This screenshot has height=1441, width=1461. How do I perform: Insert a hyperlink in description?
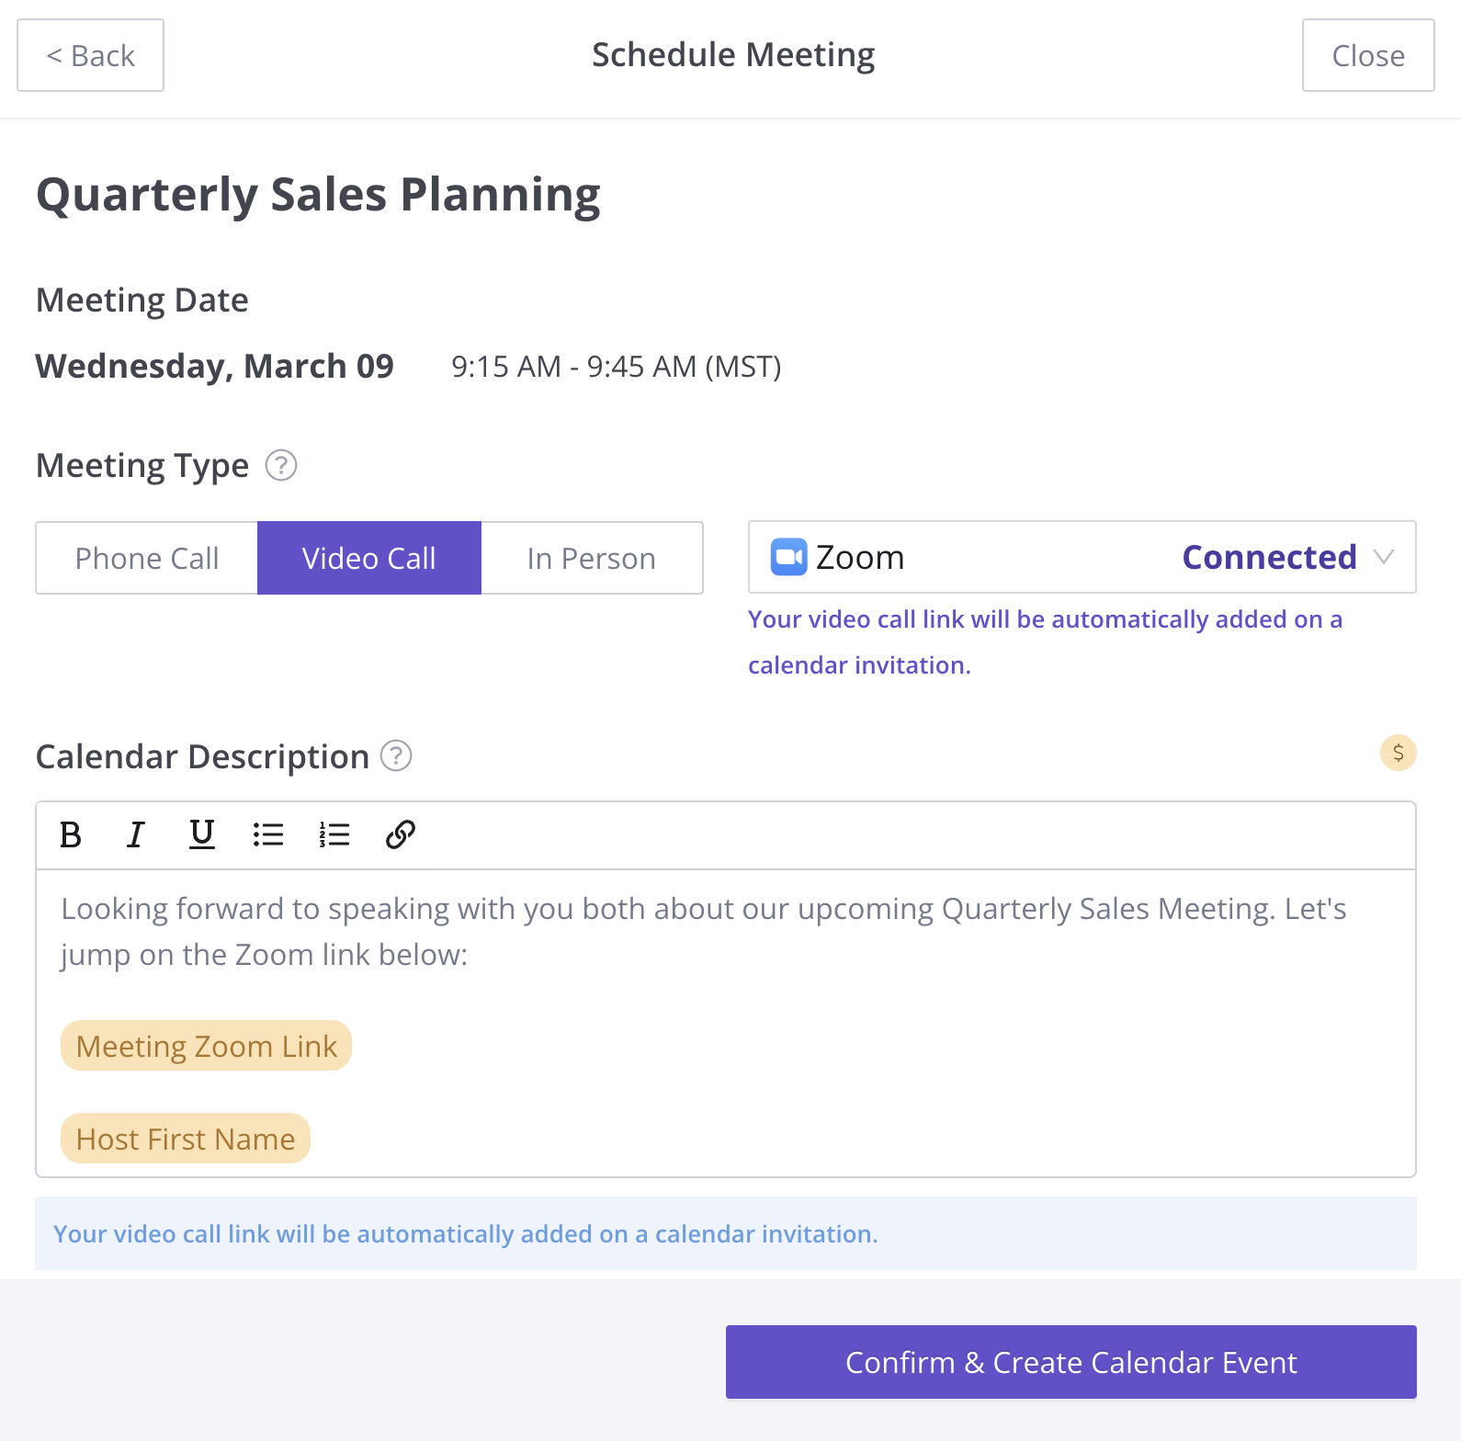pos(401,834)
